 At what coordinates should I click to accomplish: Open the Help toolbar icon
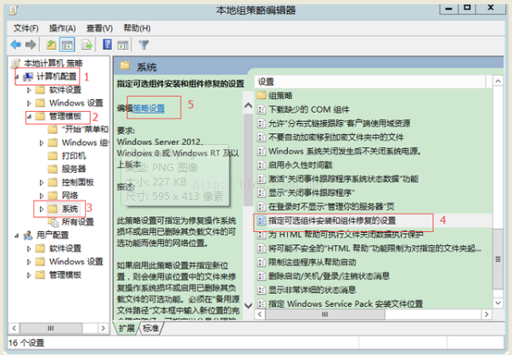tap(108, 44)
